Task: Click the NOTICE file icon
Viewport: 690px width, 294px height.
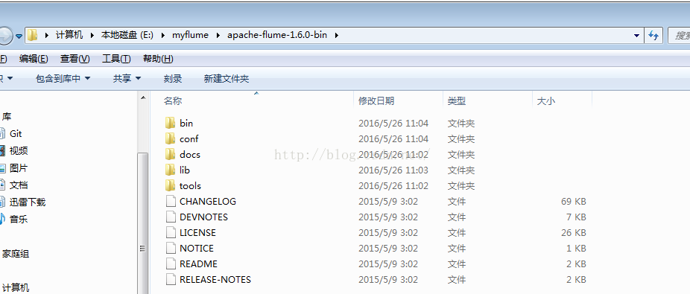Action: (x=171, y=249)
